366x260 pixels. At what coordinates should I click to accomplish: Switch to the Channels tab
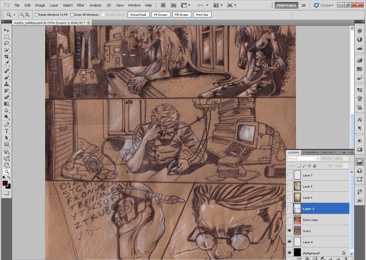pyautogui.click(x=311, y=152)
